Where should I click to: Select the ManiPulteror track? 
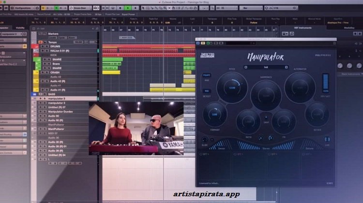pos(60,129)
